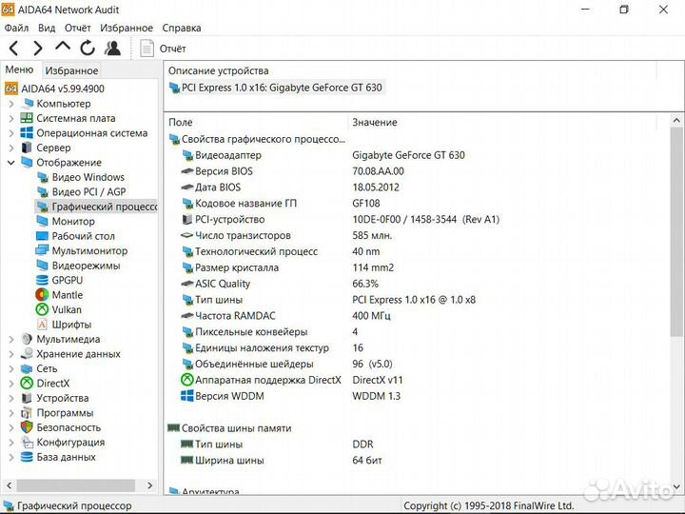Click the Мультимедиа speaker icon
This screenshot has height=514, width=685.
(x=27, y=339)
